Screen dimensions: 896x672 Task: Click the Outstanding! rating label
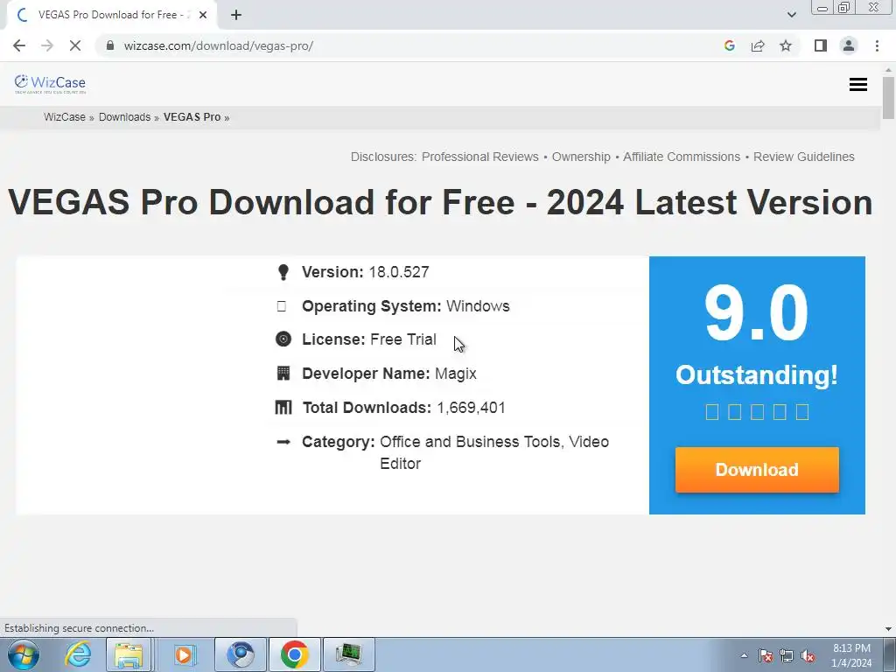pyautogui.click(x=757, y=374)
